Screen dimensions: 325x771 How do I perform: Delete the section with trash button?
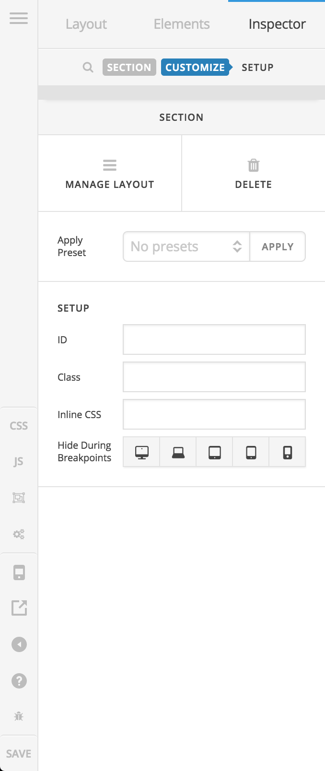click(253, 174)
